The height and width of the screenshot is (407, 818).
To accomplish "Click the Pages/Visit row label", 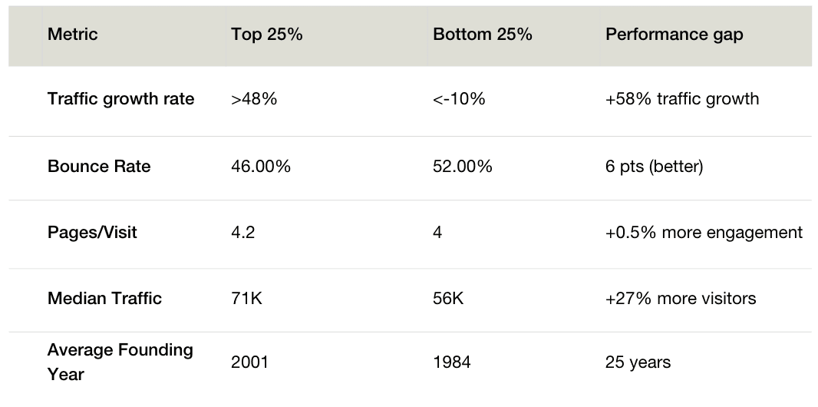I will point(92,232).
